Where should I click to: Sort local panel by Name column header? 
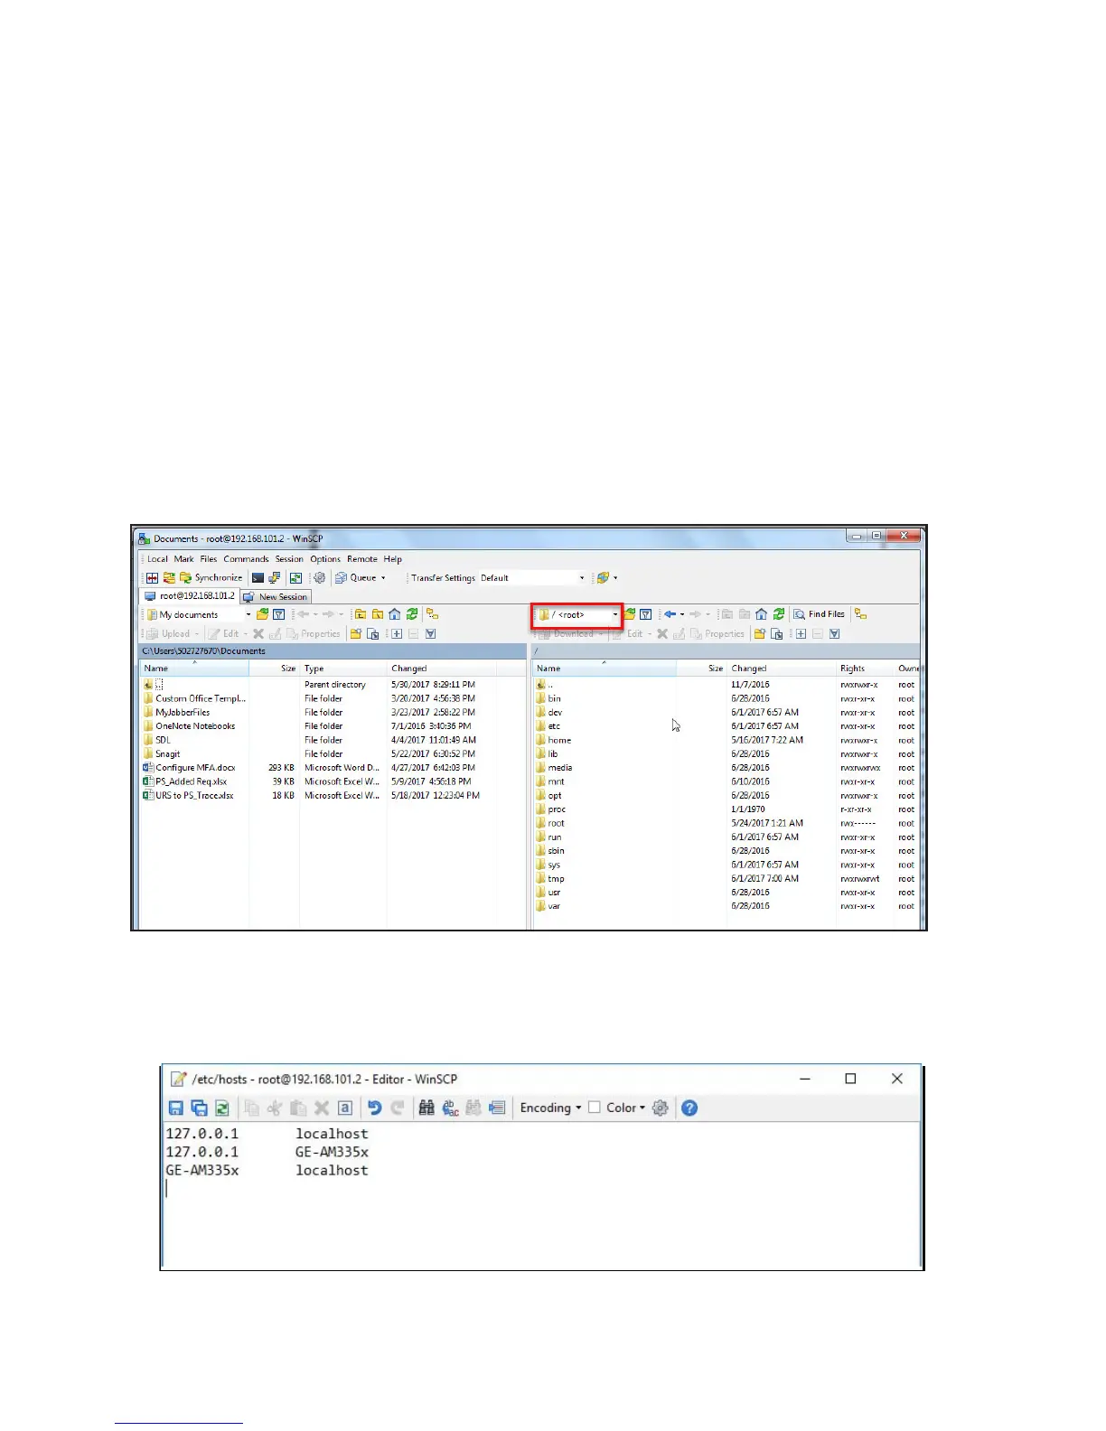[x=194, y=669]
